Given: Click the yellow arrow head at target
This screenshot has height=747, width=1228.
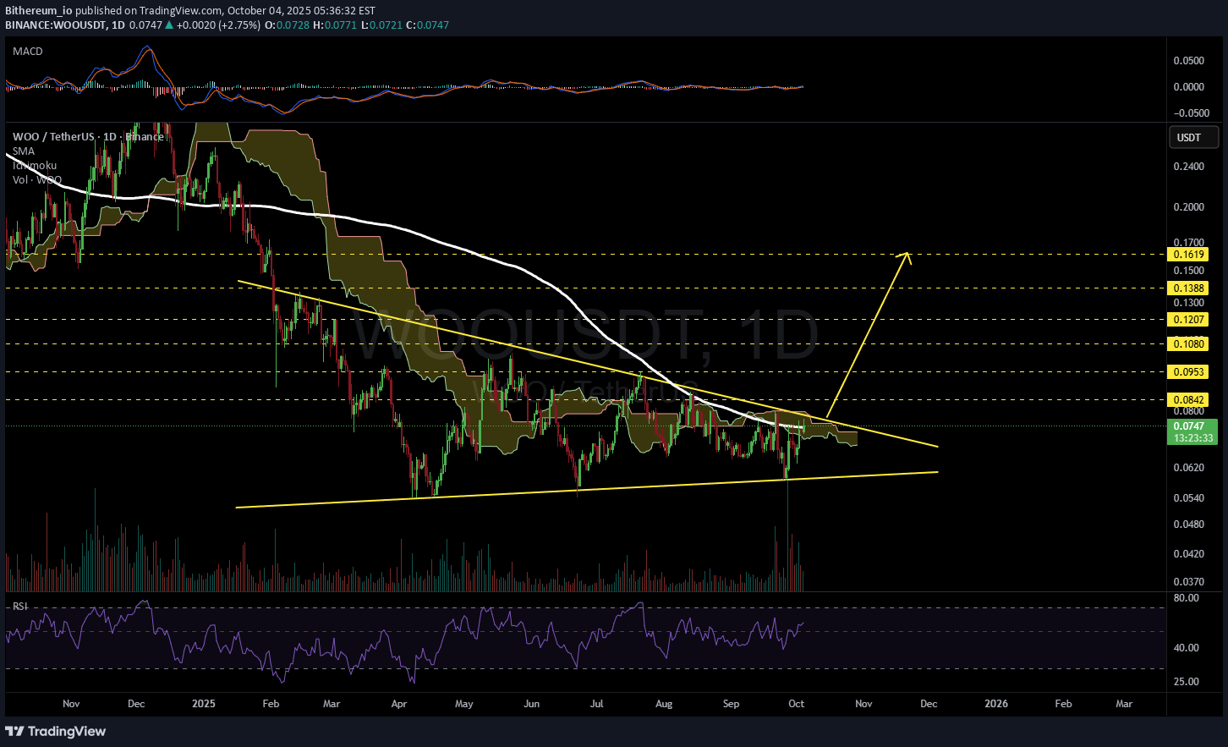Looking at the screenshot, I should 907,256.
